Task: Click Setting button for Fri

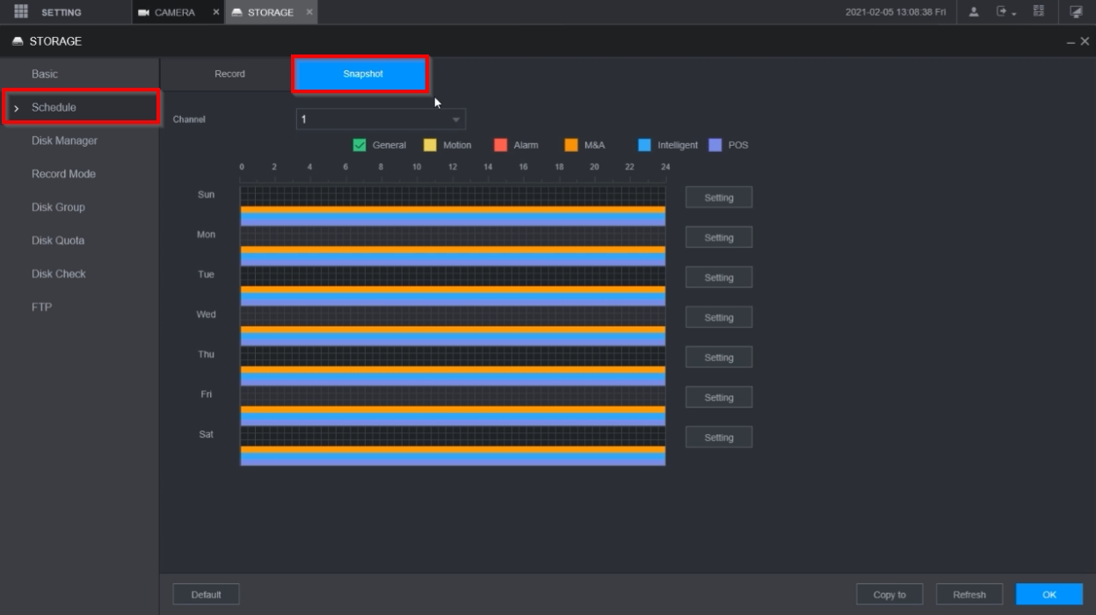Action: (719, 398)
